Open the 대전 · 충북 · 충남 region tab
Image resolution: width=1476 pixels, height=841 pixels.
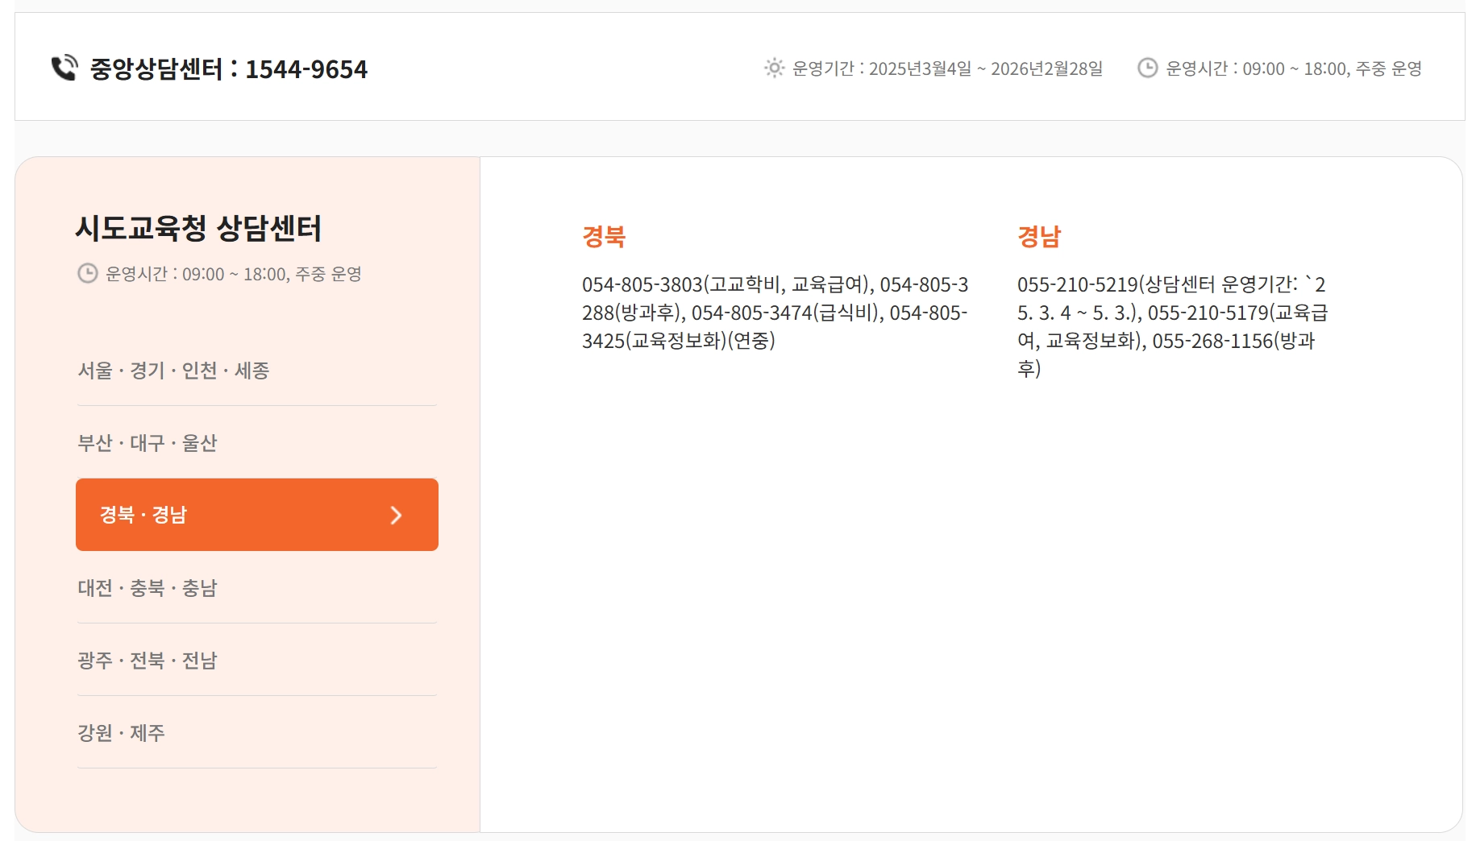[x=257, y=587]
